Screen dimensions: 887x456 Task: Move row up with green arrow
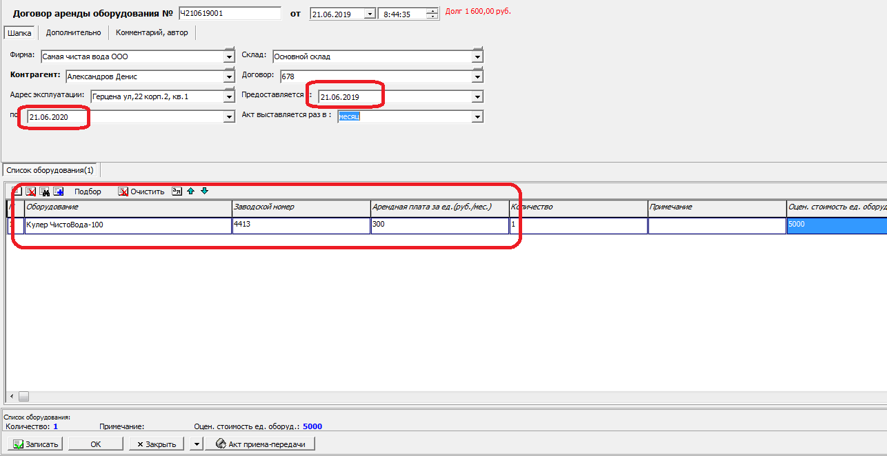click(190, 191)
